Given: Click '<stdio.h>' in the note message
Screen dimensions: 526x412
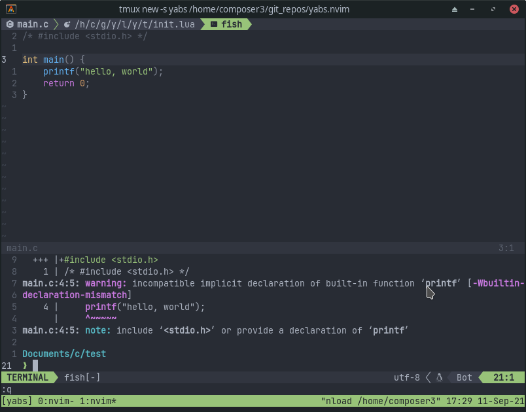Looking at the screenshot, I should pos(186,330).
